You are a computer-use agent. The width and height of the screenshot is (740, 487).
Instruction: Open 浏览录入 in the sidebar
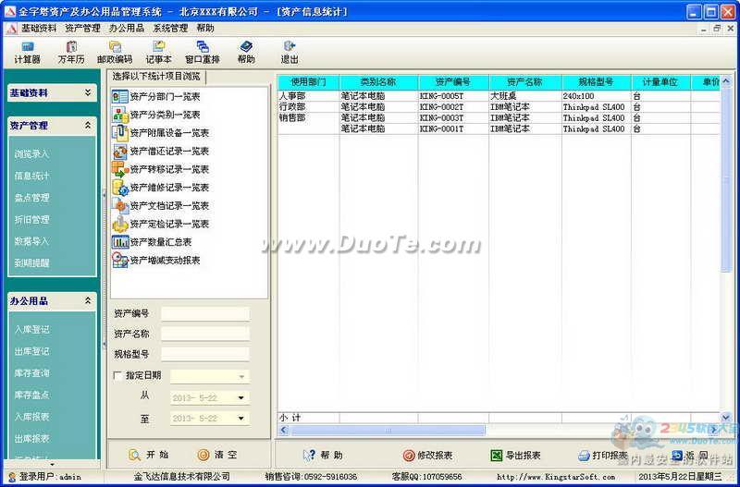[x=31, y=153]
